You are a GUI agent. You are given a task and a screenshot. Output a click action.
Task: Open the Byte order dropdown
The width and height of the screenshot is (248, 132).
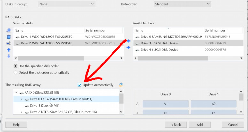tap(182, 4)
